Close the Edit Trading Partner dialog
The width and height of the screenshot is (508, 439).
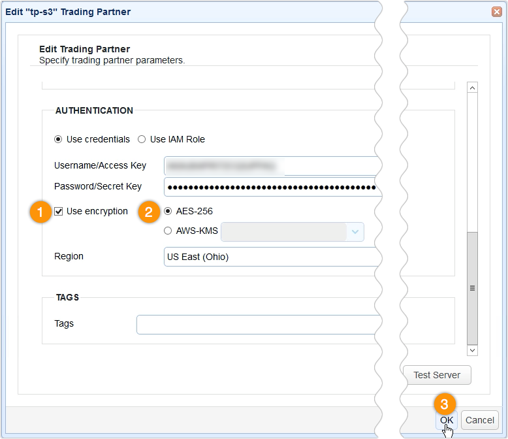[496, 12]
